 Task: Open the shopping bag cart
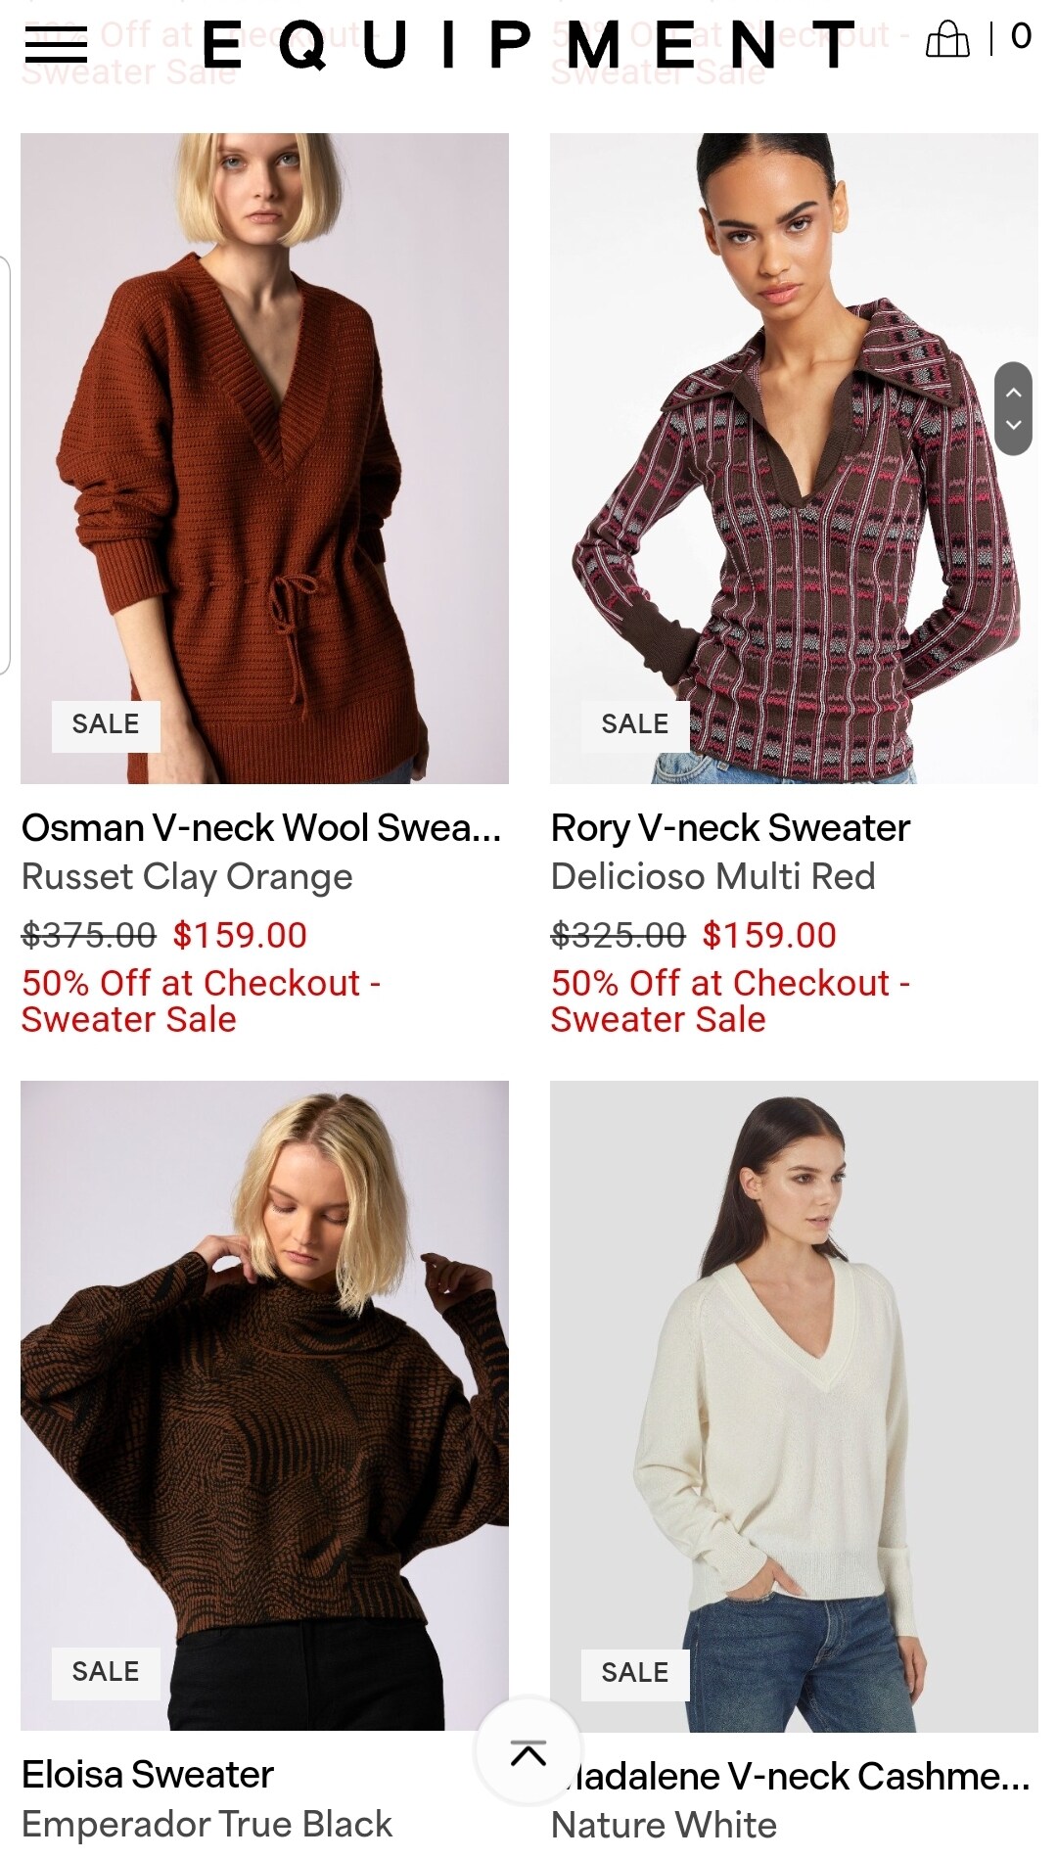click(946, 40)
